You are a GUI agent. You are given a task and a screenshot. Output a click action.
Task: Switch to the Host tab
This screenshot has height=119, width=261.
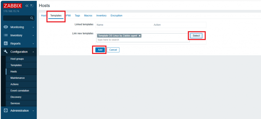click(44, 16)
